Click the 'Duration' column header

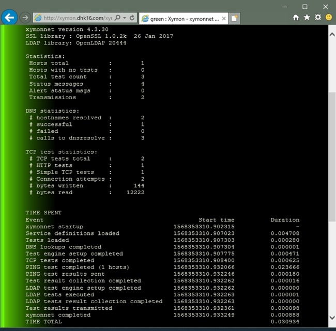pyautogui.click(x=285, y=220)
